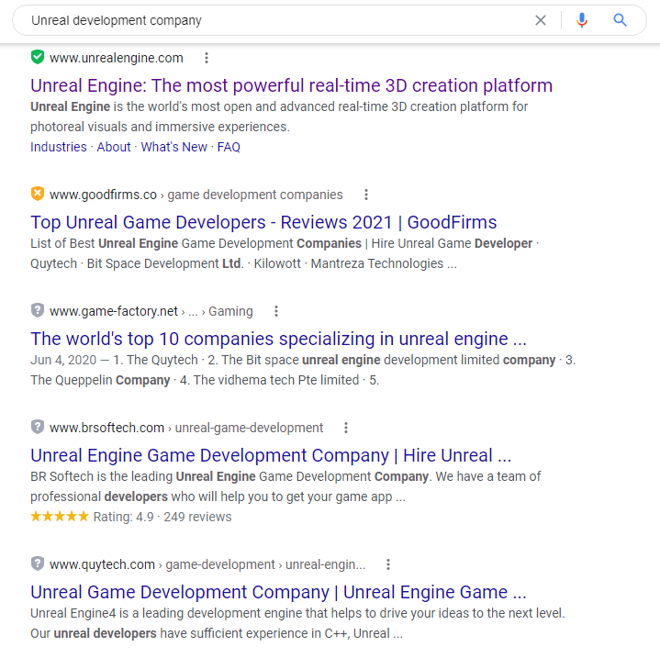Click the www.game-factory.net Gaming breadcrumb
Screen dimensions: 660x658
coord(230,311)
